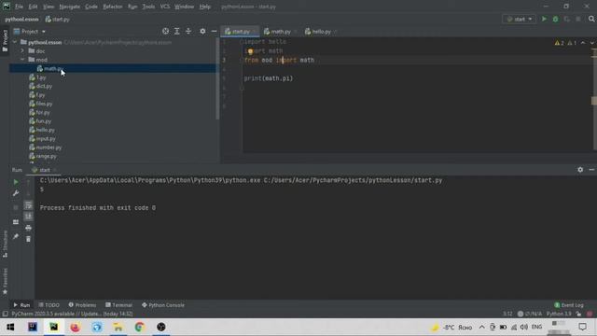Click line 5 print(math.pi) in editor
The image size is (597, 336).
[x=269, y=78]
